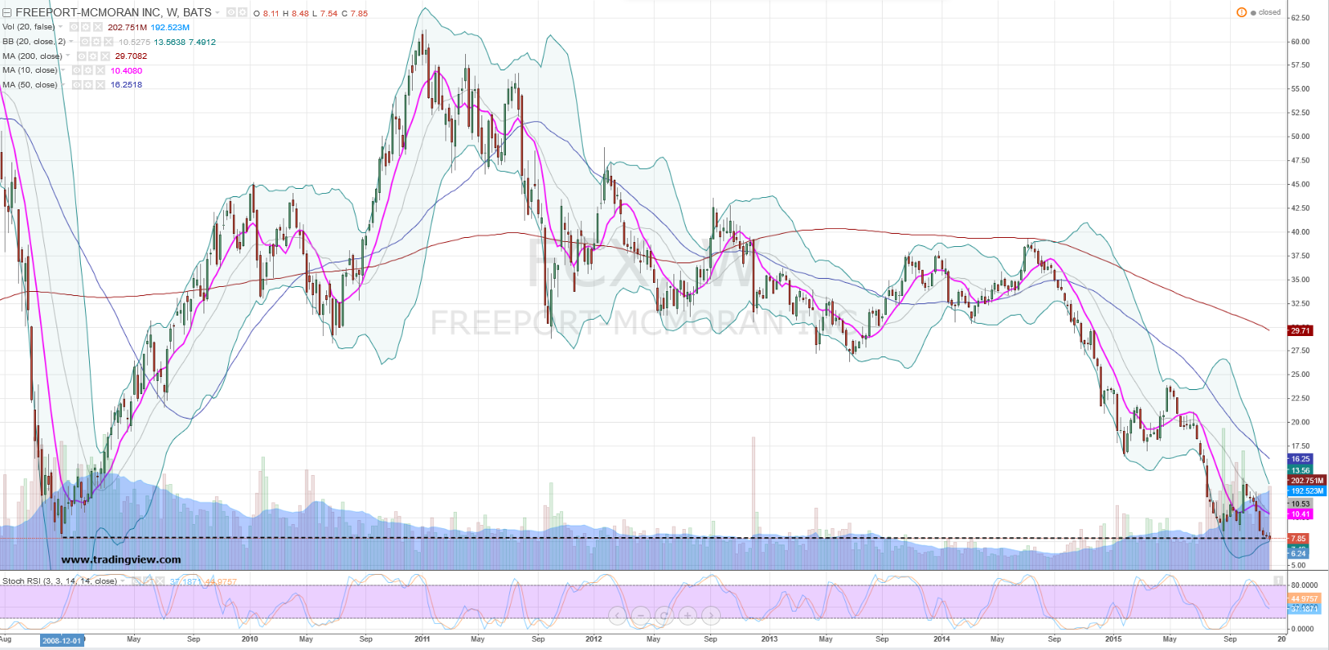Image resolution: width=1329 pixels, height=650 pixels.
Task: Click the Vol (20, false) legend title
Action: [29, 27]
